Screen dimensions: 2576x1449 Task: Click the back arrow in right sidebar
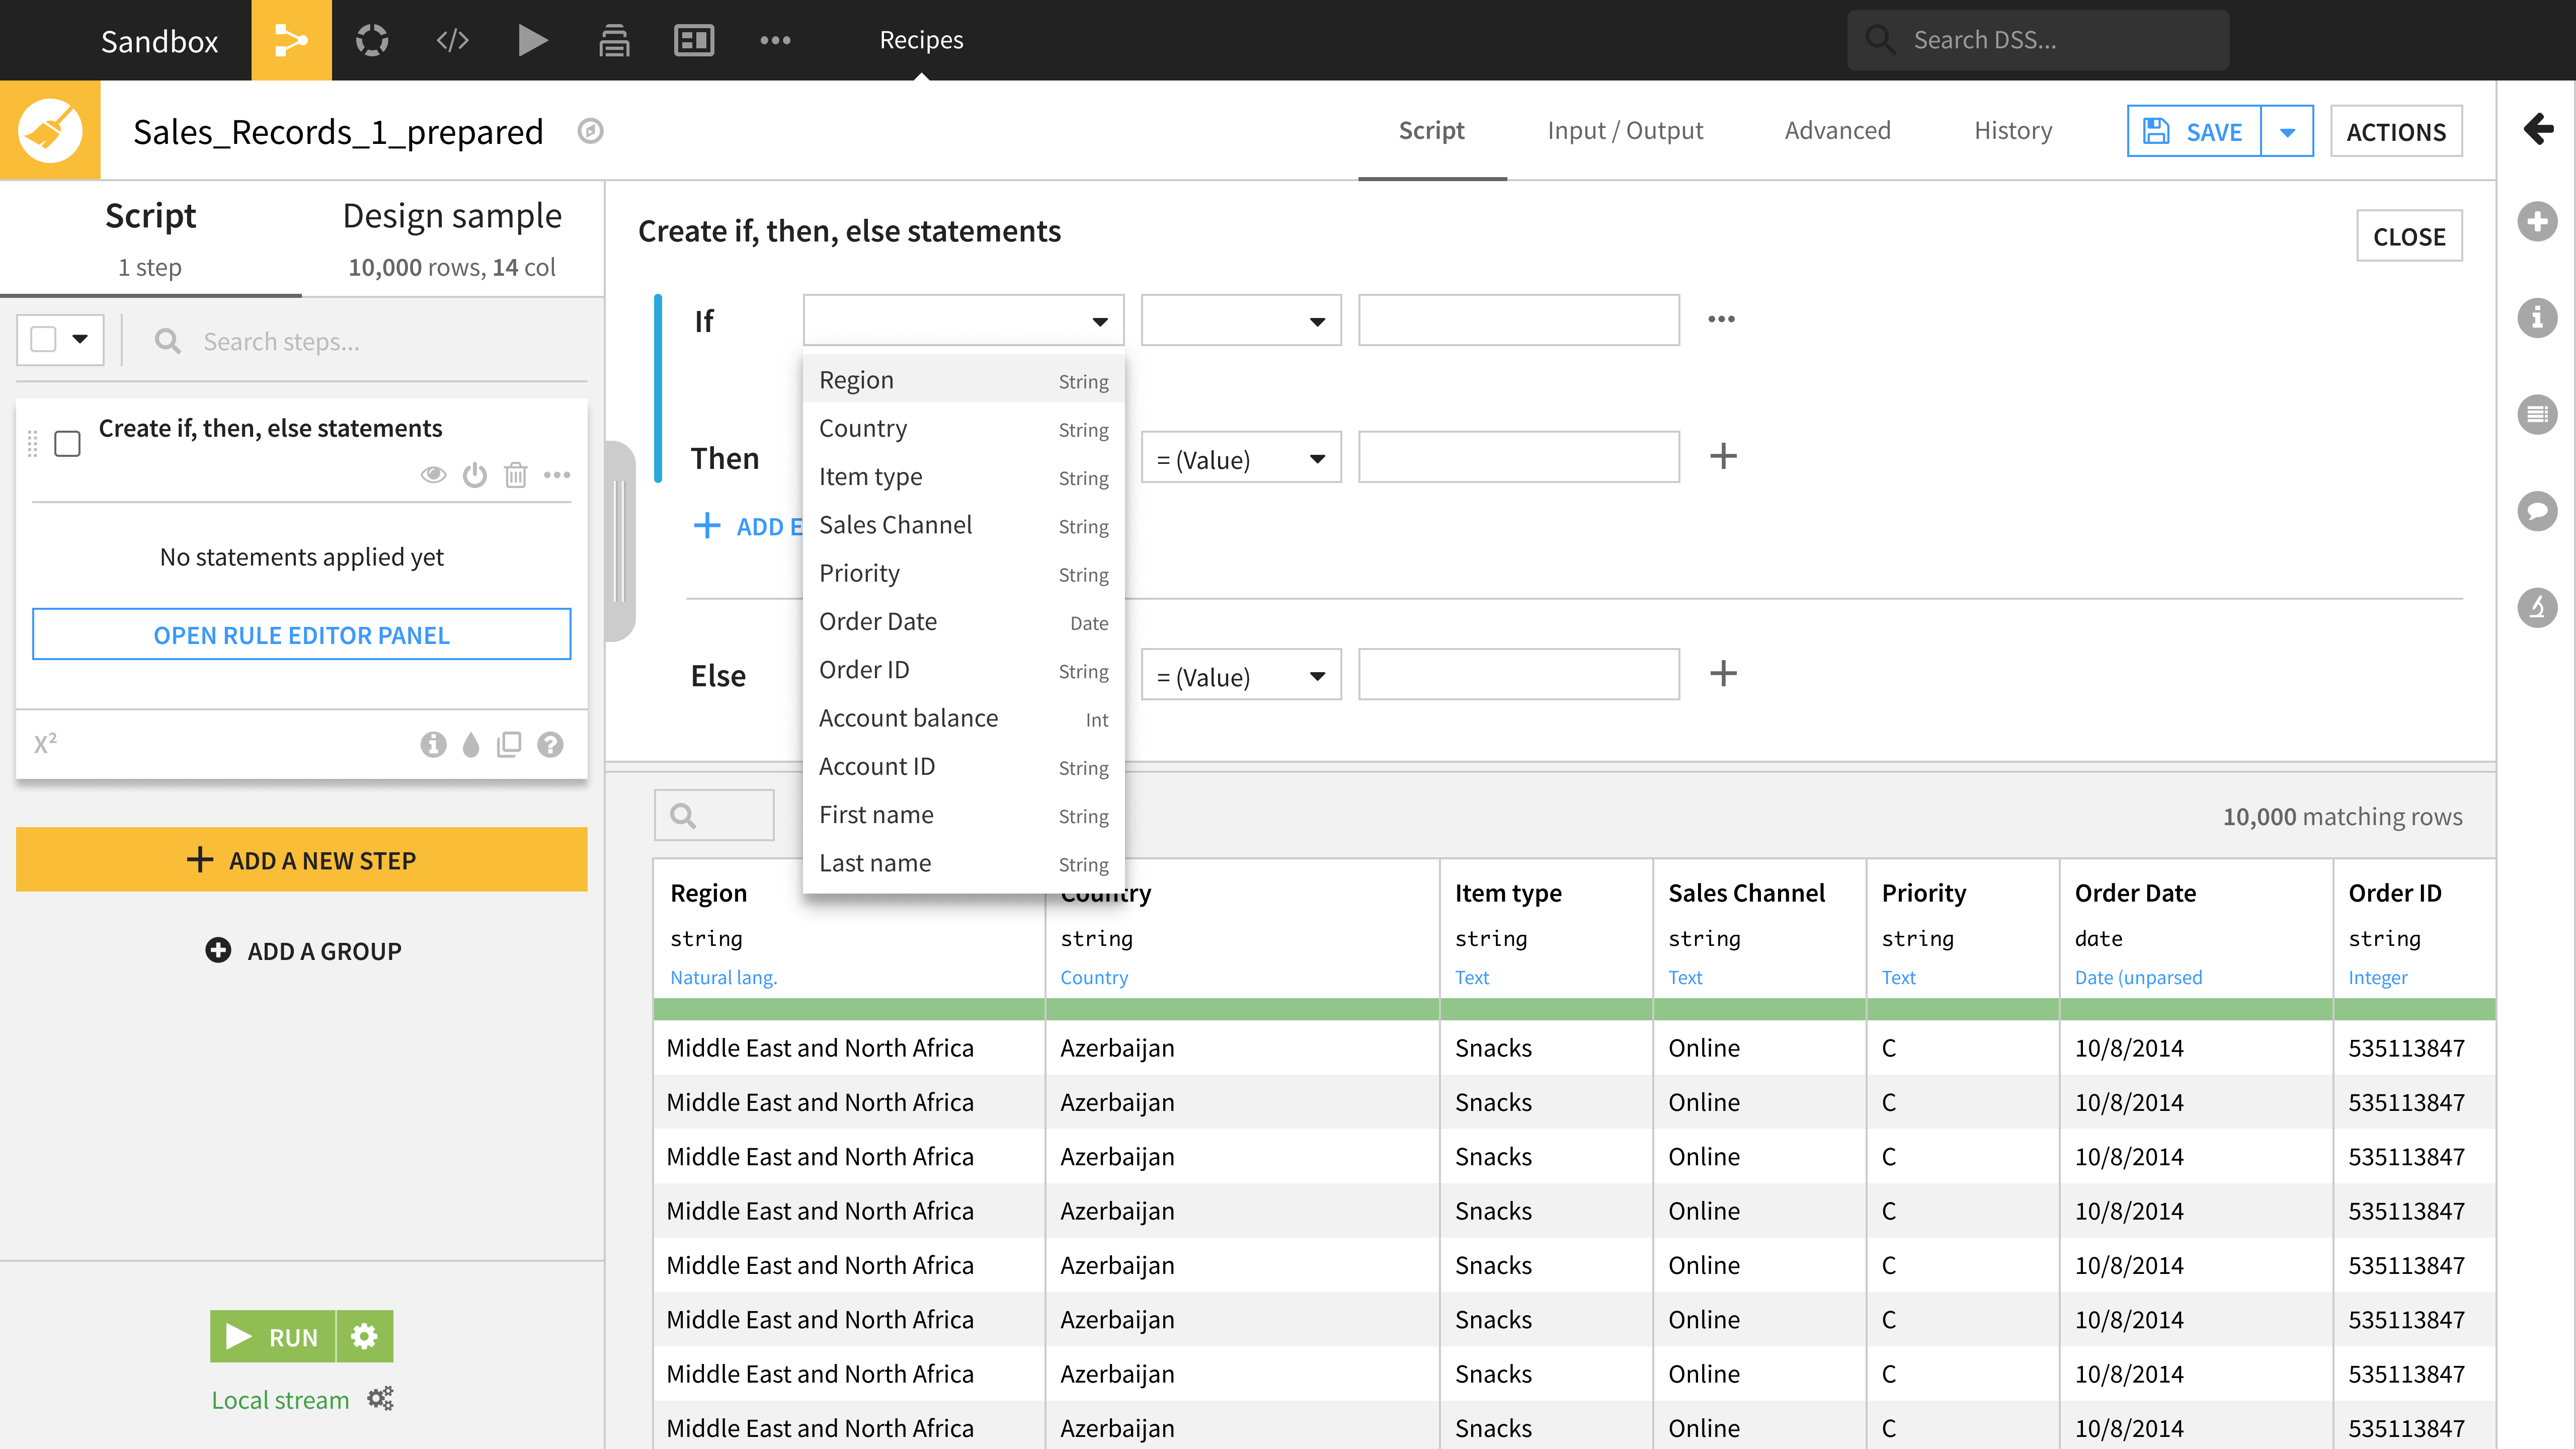tap(2538, 128)
